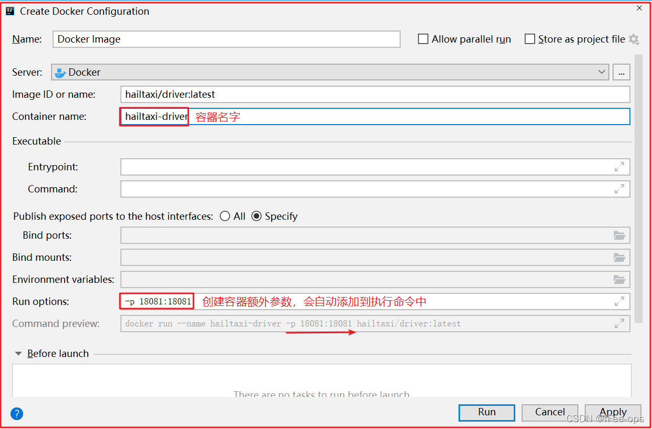This screenshot has height=429, width=652.
Task: Enable Allow parallel run checkbox
Action: click(x=423, y=39)
